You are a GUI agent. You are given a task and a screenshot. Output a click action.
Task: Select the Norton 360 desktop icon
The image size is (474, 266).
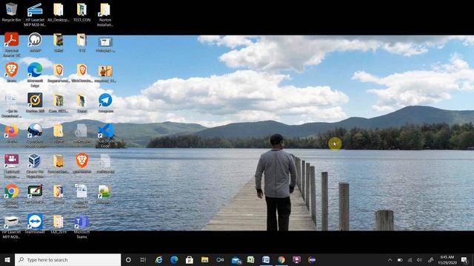(35, 103)
